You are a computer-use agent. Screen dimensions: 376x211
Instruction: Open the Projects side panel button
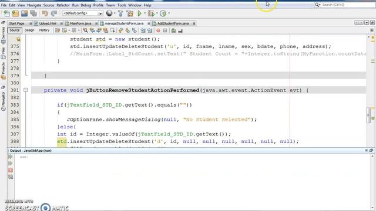[x=3, y=72]
